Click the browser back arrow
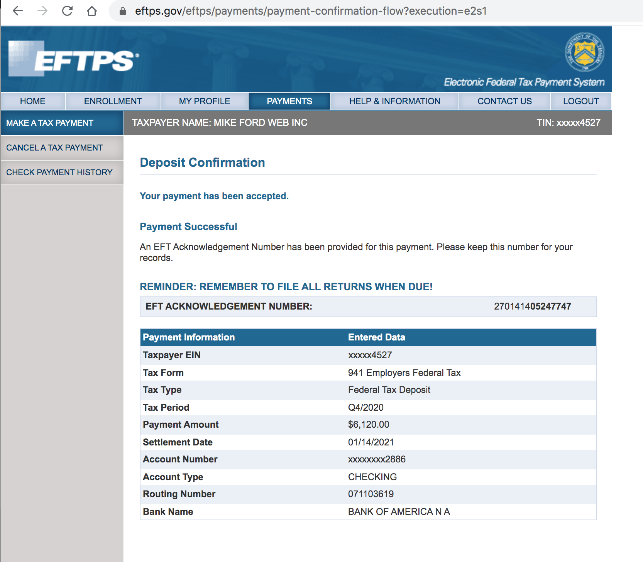 pos(18,11)
